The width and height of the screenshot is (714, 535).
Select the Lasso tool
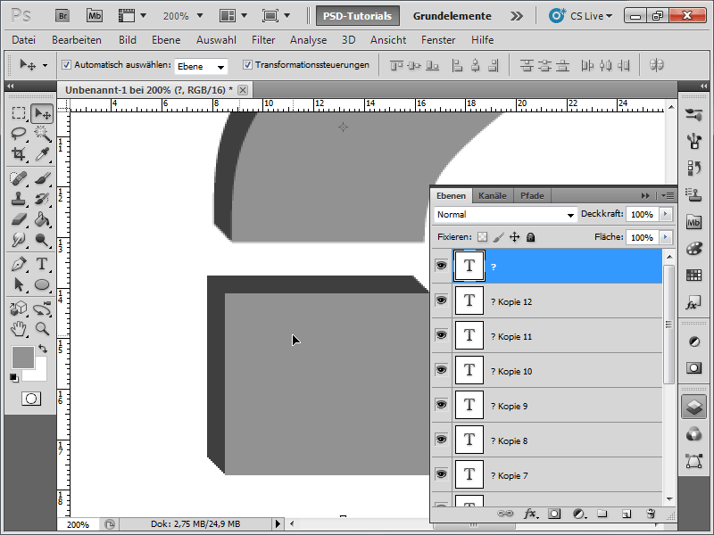click(19, 133)
